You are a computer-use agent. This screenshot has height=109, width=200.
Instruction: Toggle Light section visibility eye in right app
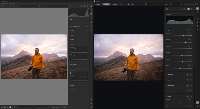188,30
